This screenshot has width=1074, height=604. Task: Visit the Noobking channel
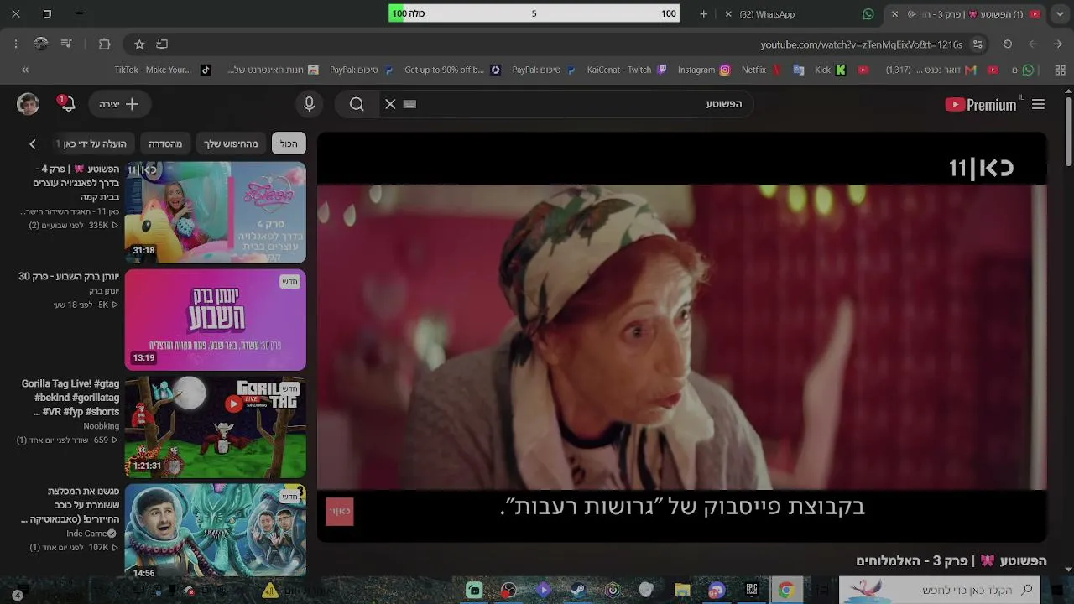(x=102, y=426)
